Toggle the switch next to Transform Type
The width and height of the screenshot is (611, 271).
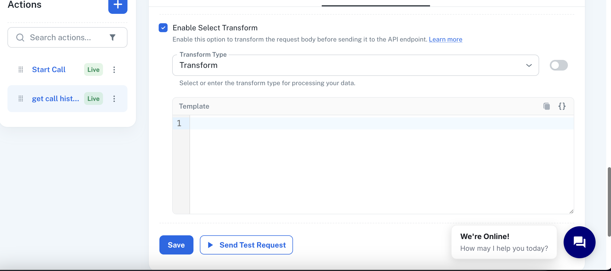559,65
